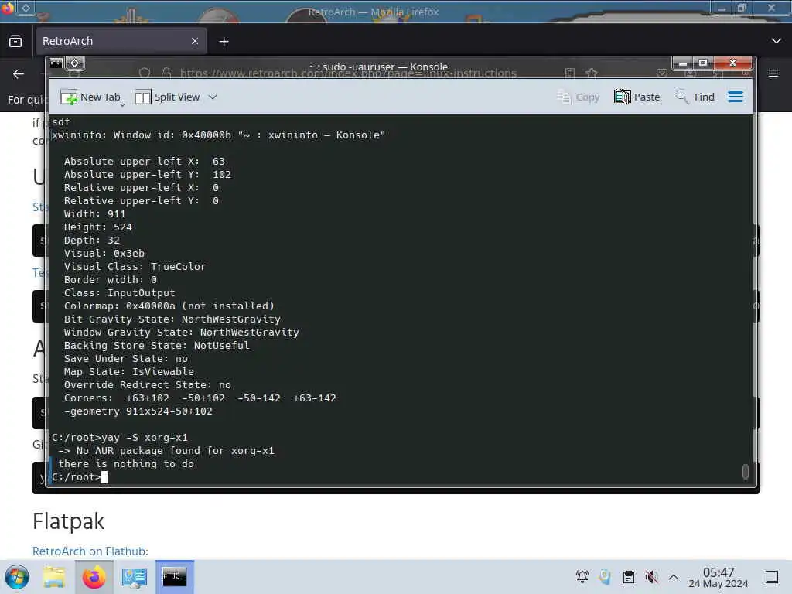Open the Firefox application menu (hamburger)
The width and height of the screenshot is (792, 594).
coord(773,73)
